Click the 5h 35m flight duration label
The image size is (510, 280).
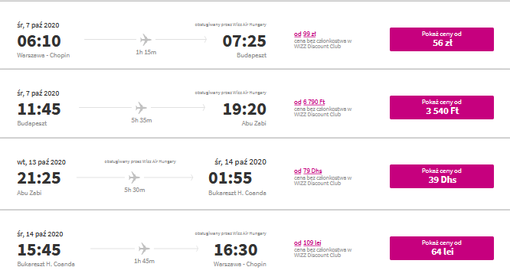(x=142, y=120)
